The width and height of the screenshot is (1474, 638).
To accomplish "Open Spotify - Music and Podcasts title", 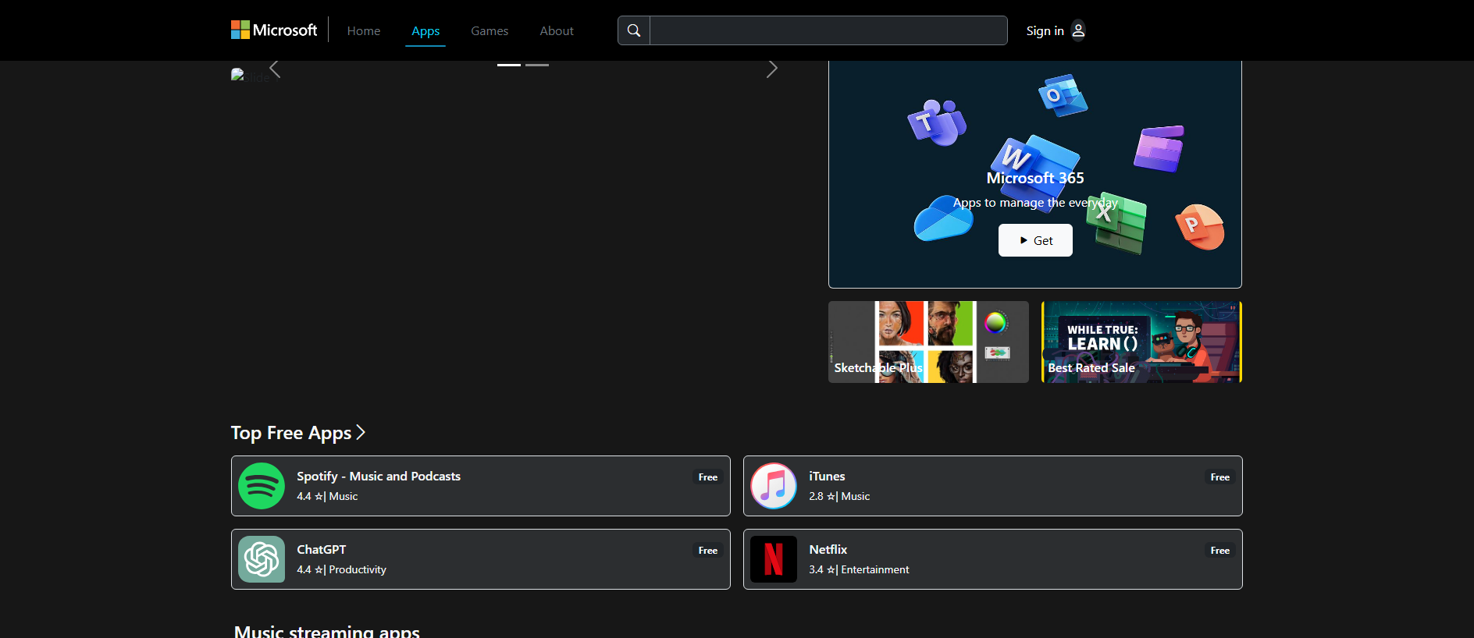I will click(379, 476).
